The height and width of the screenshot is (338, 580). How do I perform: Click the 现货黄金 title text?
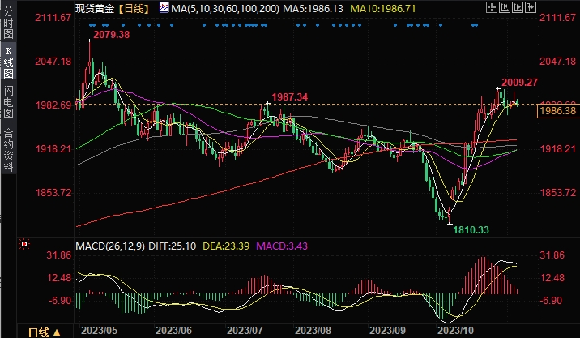pyautogui.click(x=95, y=9)
